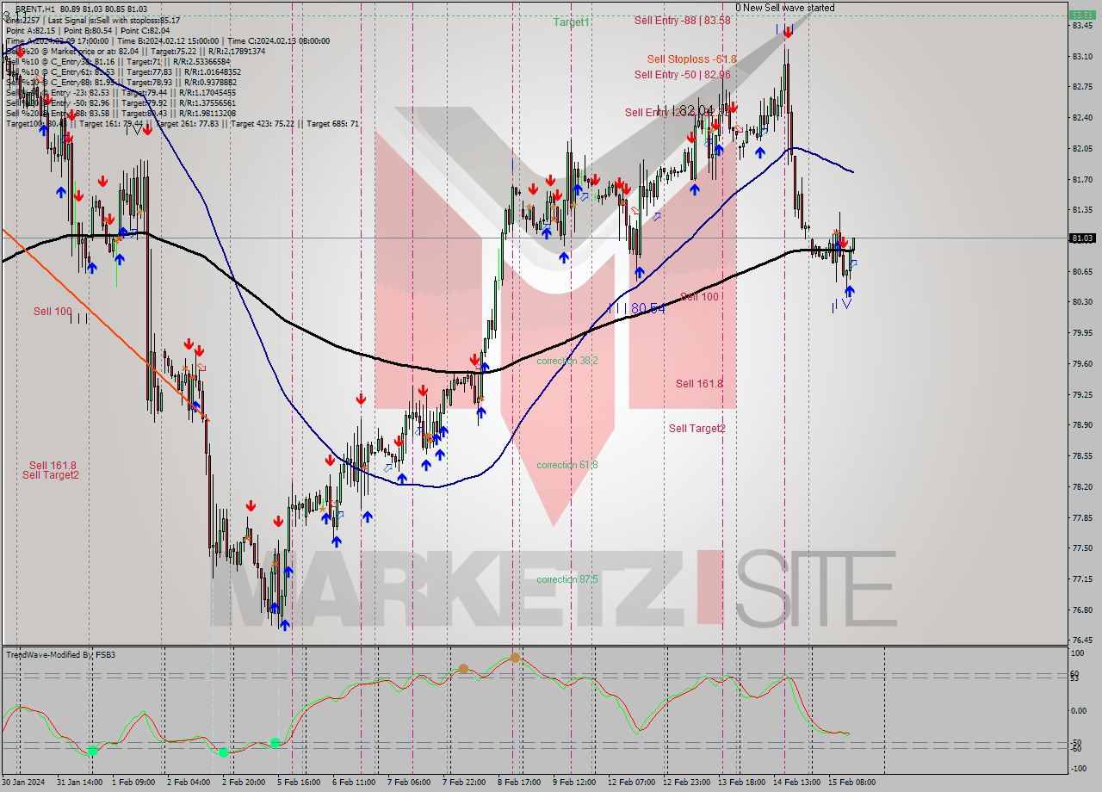This screenshot has width=1102, height=792.
Task: Click the highest orange dot on the TrendWave line
Action: (515, 657)
